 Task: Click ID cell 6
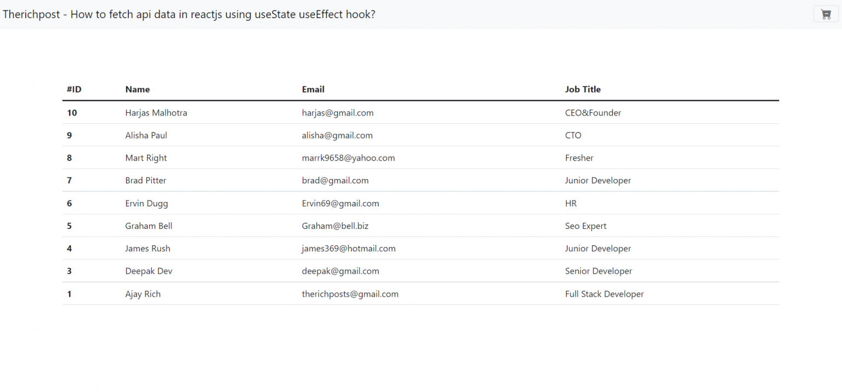(69, 203)
